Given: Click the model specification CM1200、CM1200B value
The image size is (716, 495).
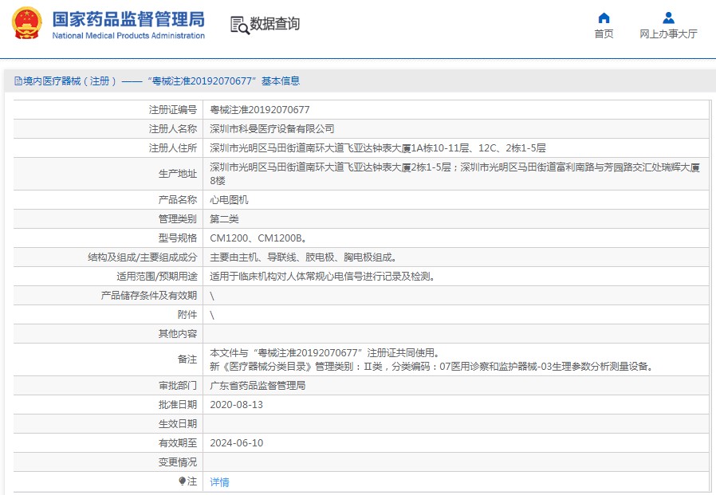Looking at the screenshot, I should (258, 238).
